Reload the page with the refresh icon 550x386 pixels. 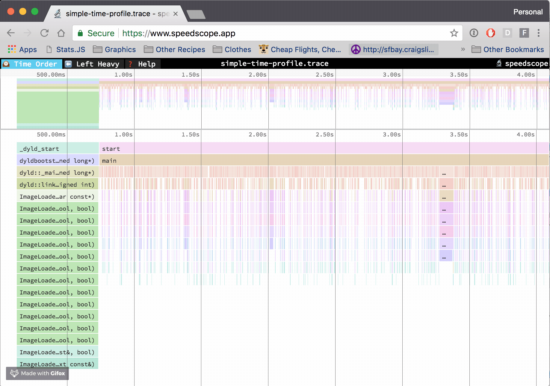click(44, 33)
